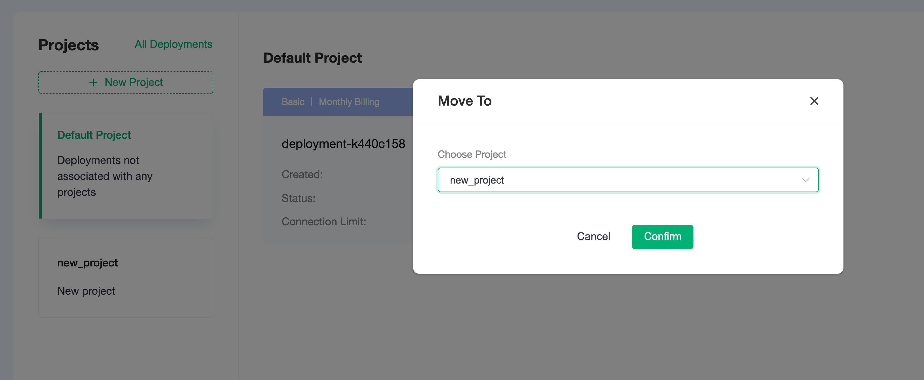The width and height of the screenshot is (924, 380).
Task: Click the Monthly Billing label
Action: pos(349,102)
